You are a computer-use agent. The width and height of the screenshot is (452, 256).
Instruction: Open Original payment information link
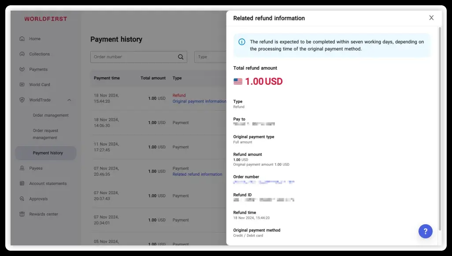[x=199, y=102]
